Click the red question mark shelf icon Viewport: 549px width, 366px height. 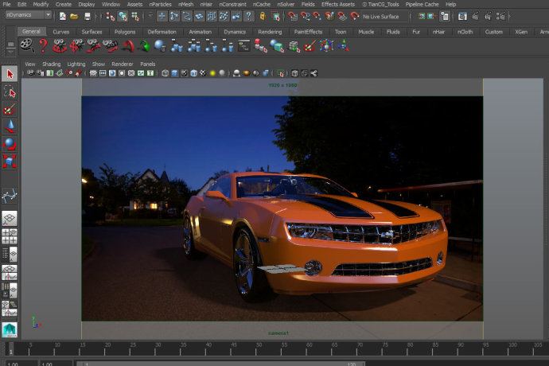tap(43, 45)
